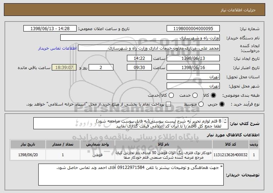The width and height of the screenshot is (273, 193).
Task: Select the خدمت radio button
Action: [x=195, y=95]
